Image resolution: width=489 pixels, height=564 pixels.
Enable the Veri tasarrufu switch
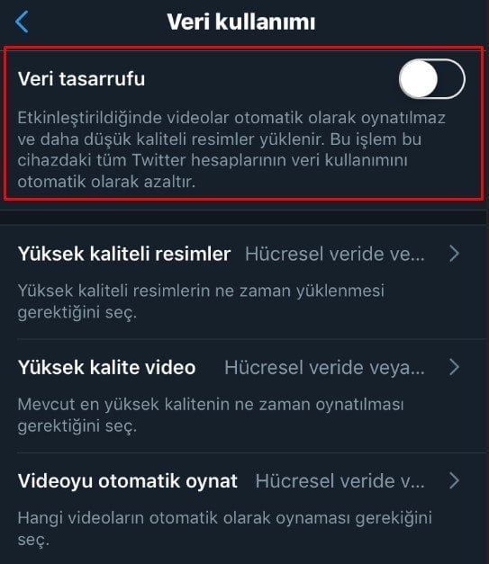tap(431, 79)
